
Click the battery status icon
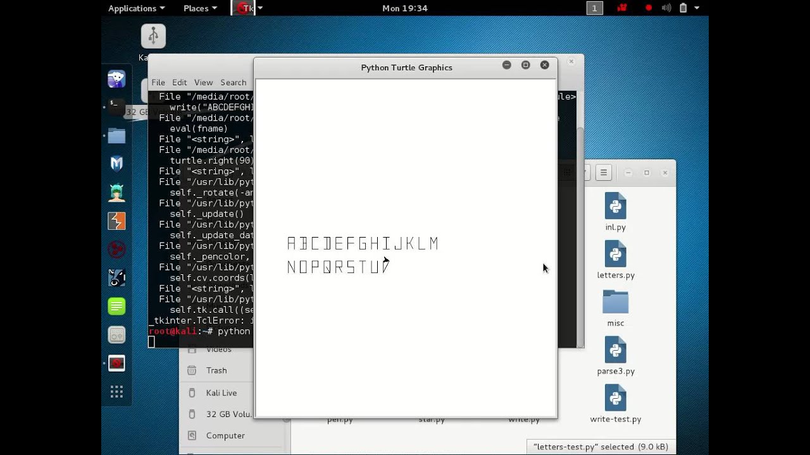[683, 8]
